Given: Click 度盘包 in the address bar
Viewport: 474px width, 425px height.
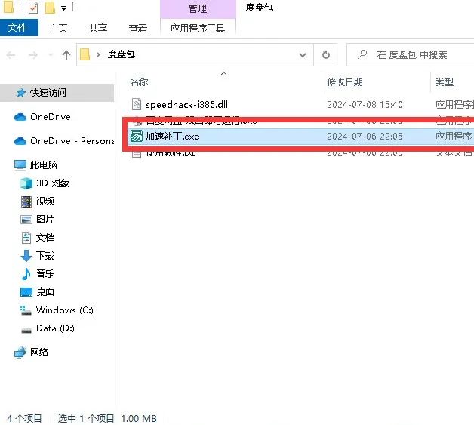Looking at the screenshot, I should tap(121, 54).
